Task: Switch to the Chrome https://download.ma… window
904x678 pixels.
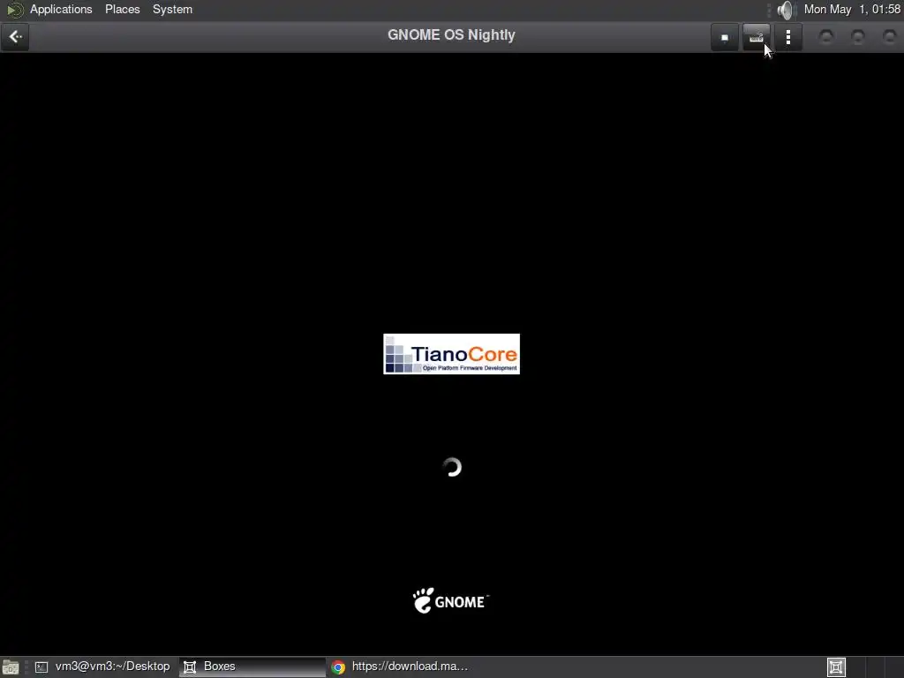Action: [x=401, y=667]
